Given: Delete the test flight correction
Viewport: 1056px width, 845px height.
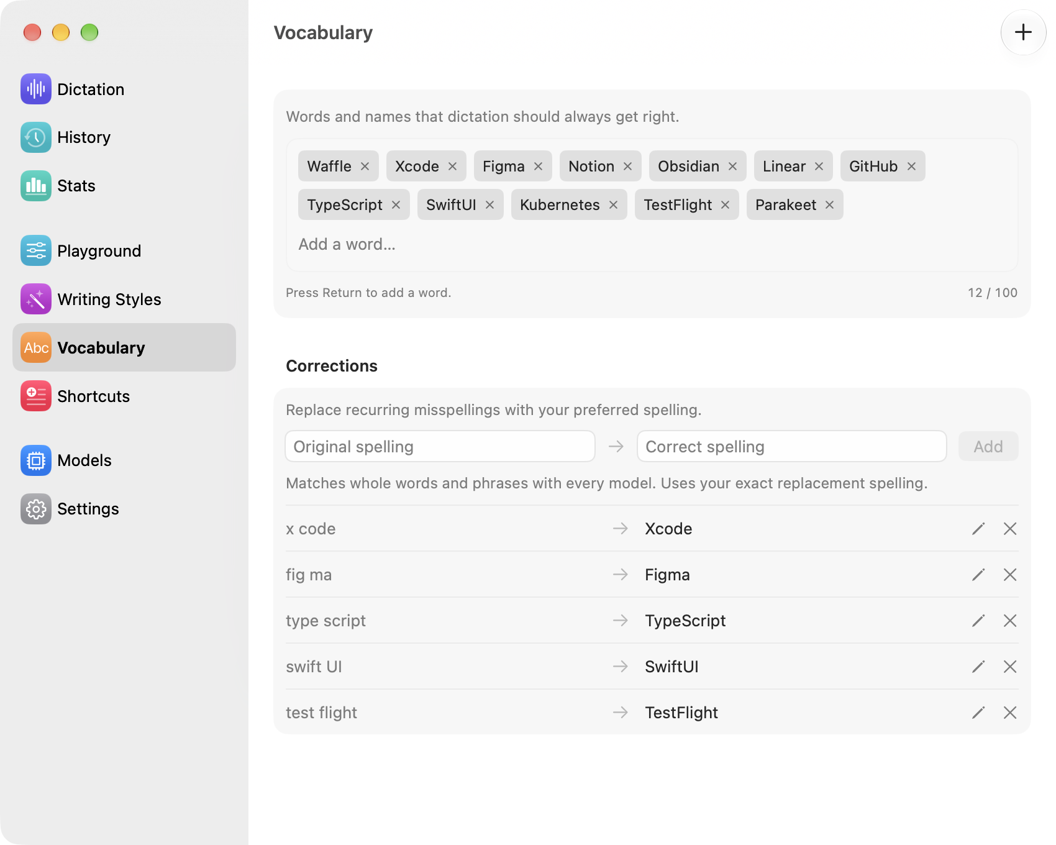Looking at the screenshot, I should tap(1010, 713).
